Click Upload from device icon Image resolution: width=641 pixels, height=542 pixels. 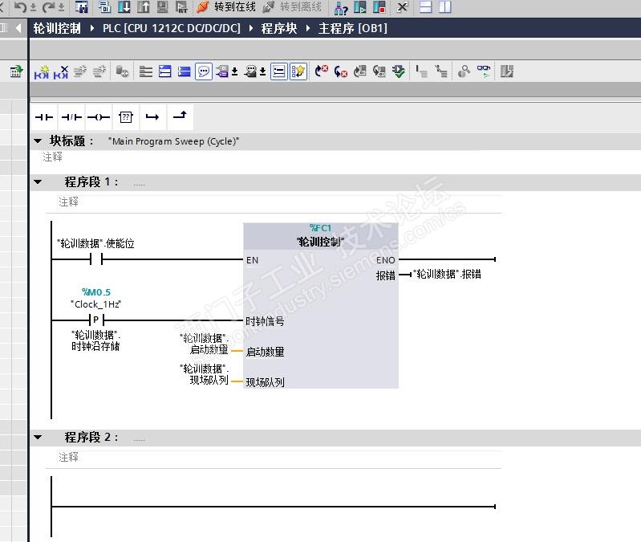click(143, 7)
